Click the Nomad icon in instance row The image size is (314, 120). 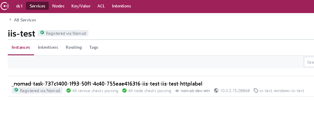[x=16, y=90]
